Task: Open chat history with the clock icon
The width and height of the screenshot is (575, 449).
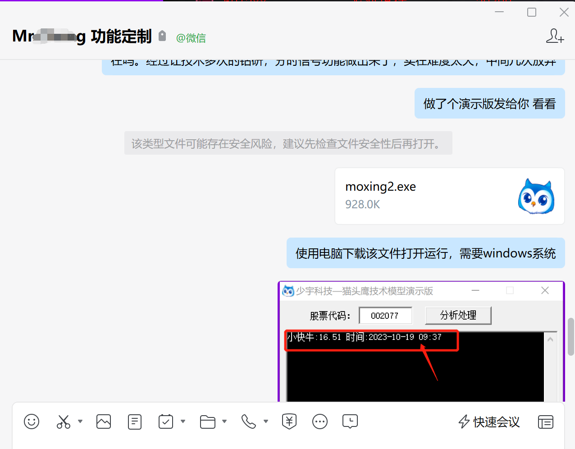Action: click(350, 422)
